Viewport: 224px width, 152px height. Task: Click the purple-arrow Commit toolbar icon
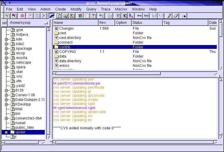pyautogui.click(x=14, y=16)
